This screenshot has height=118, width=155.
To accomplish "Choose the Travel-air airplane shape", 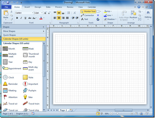I will [10, 104].
